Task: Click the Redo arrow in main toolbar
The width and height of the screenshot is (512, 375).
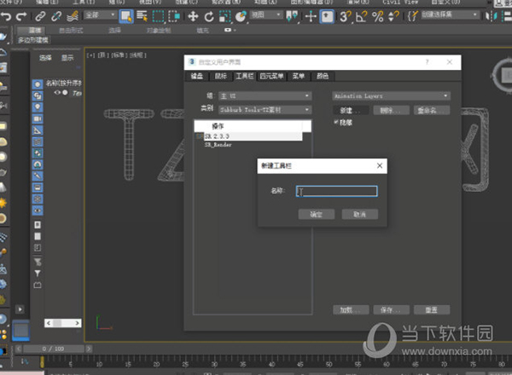Action: 21,16
